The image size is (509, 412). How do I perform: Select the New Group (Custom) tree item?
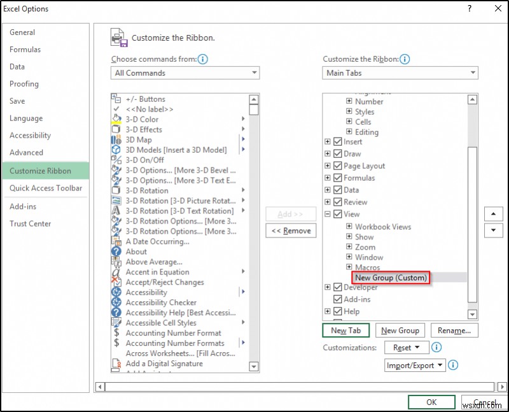point(390,278)
